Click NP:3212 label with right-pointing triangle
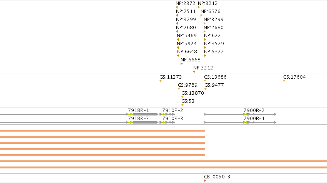 tap(208, 3)
